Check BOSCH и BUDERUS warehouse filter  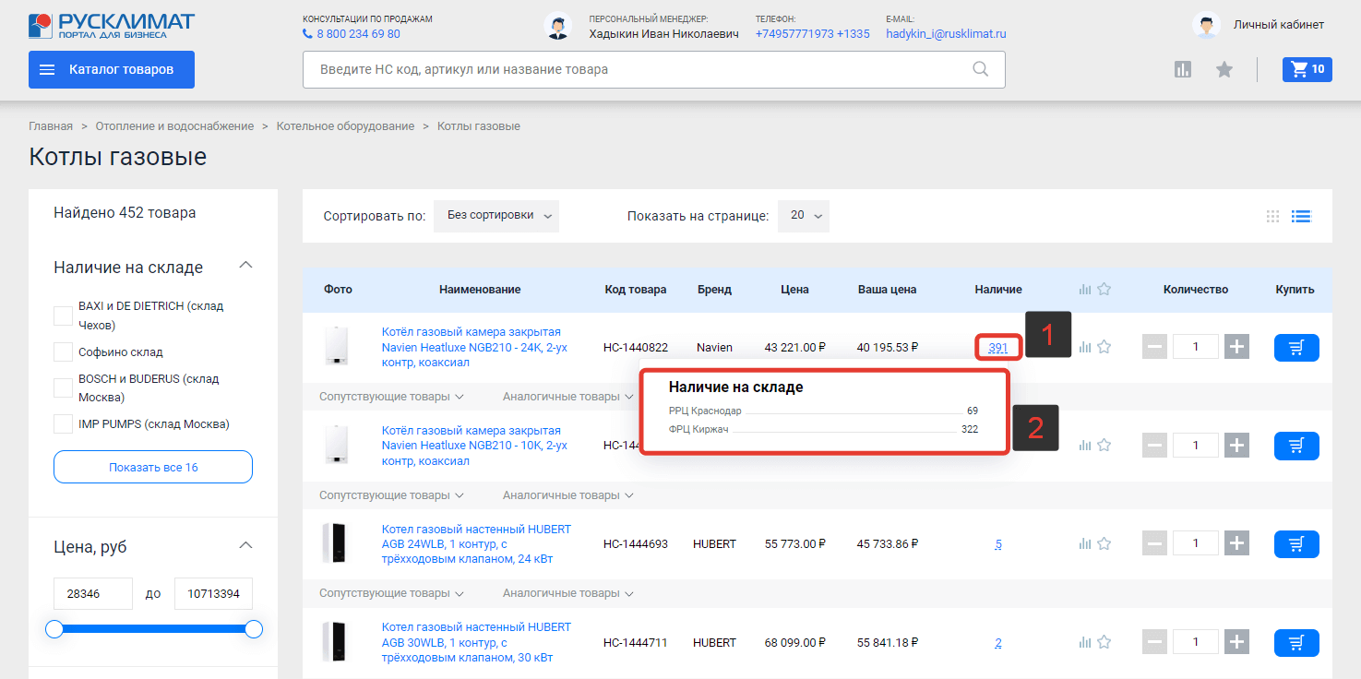pyautogui.click(x=63, y=387)
